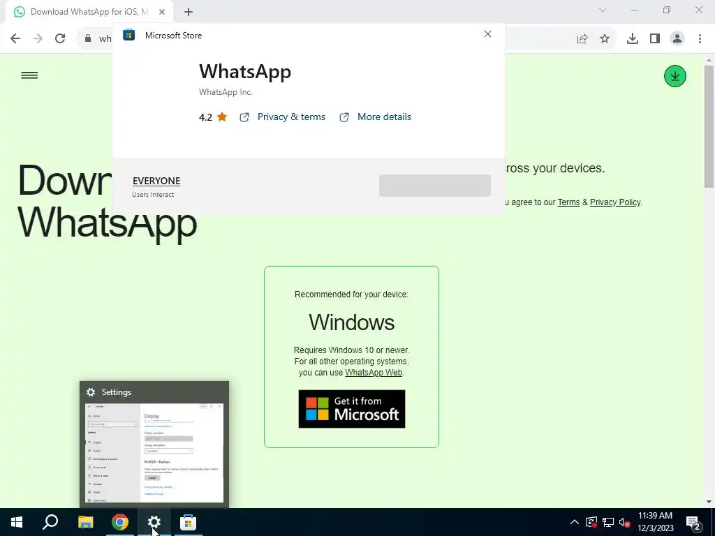715x536 pixels.
Task: Select the Download WhatsApp browser tab
Action: tap(89, 12)
